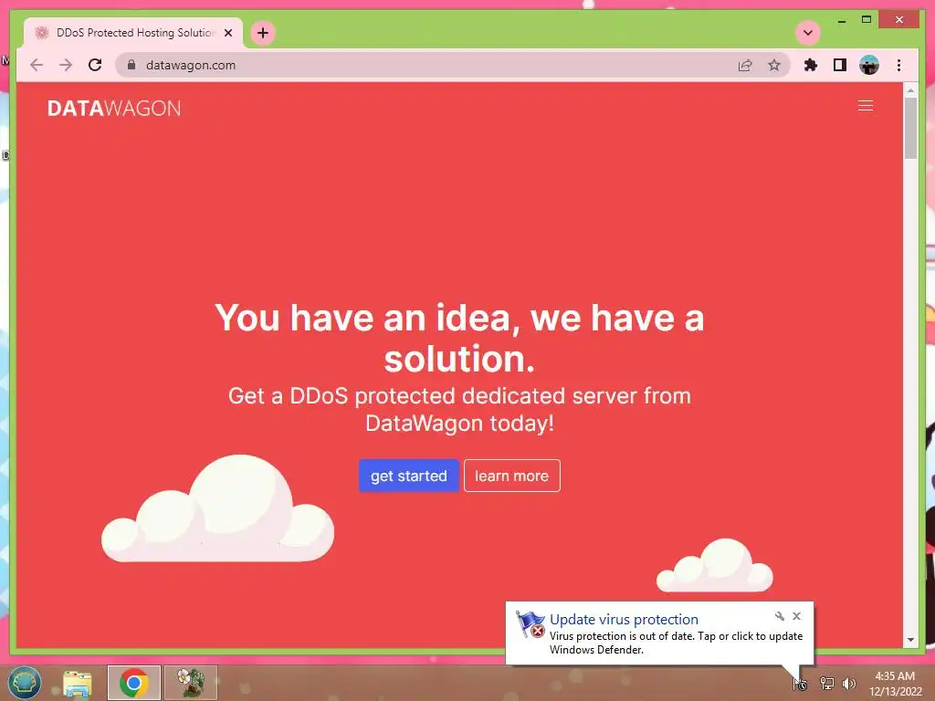The height and width of the screenshot is (701, 935).
Task: Click the learn more button
Action: (x=511, y=476)
